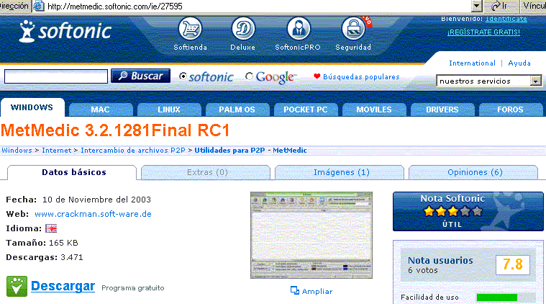
Task: Click the MetMedic 3.2.1281Final RC1 title
Action: (x=115, y=130)
